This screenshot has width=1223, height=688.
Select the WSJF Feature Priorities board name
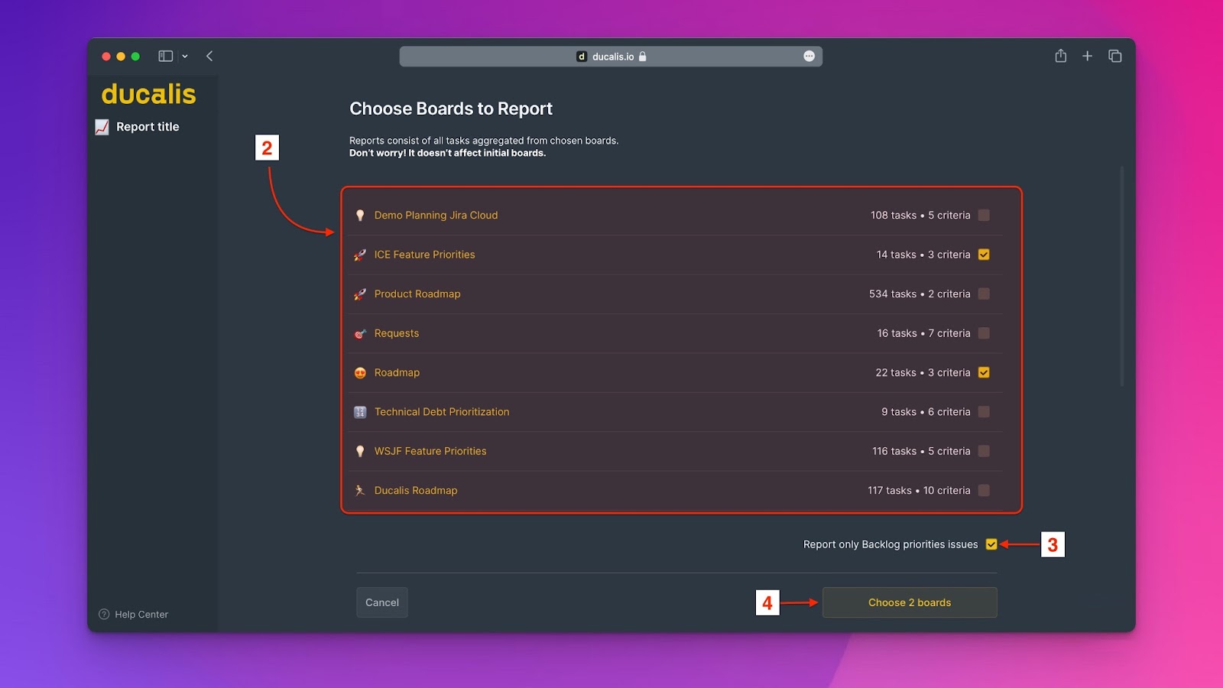point(430,451)
